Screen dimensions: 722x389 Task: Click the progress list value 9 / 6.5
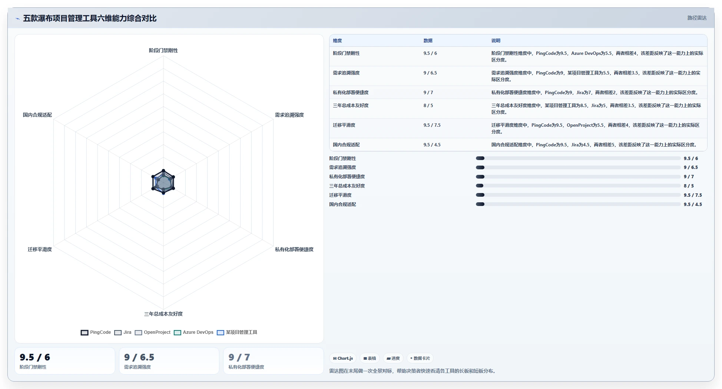click(691, 167)
